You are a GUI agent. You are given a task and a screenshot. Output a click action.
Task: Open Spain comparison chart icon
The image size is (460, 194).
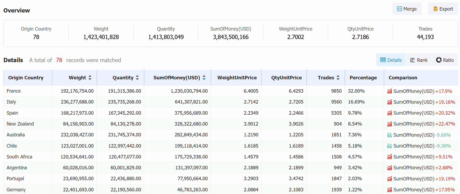click(390, 113)
